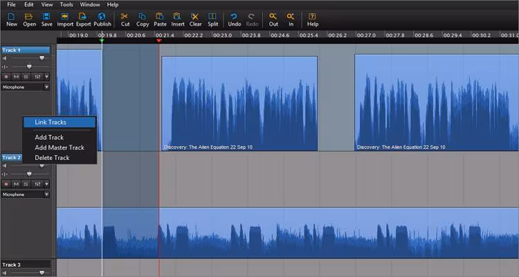Paste audio using the Paste icon
Image resolution: width=519 pixels, height=277 pixels.
pos(160,20)
